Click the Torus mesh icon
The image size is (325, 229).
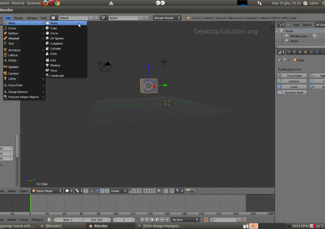coord(47,71)
